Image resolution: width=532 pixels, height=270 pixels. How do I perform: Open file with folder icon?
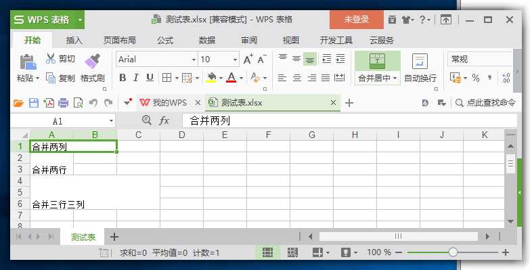click(19, 103)
